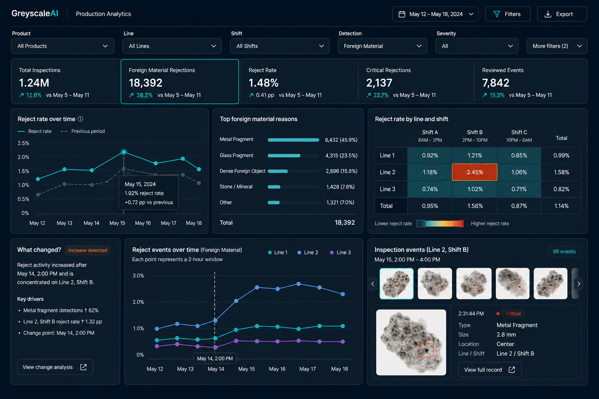The image size is (599, 399).
Task: Click Dense Foreign Object reason row
Action: tap(289, 171)
